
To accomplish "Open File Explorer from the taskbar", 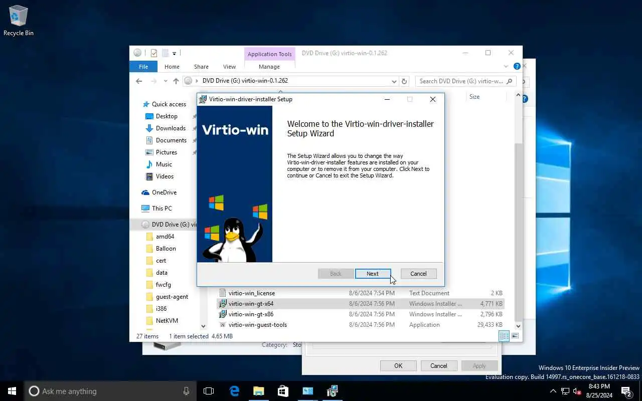I will (258, 391).
